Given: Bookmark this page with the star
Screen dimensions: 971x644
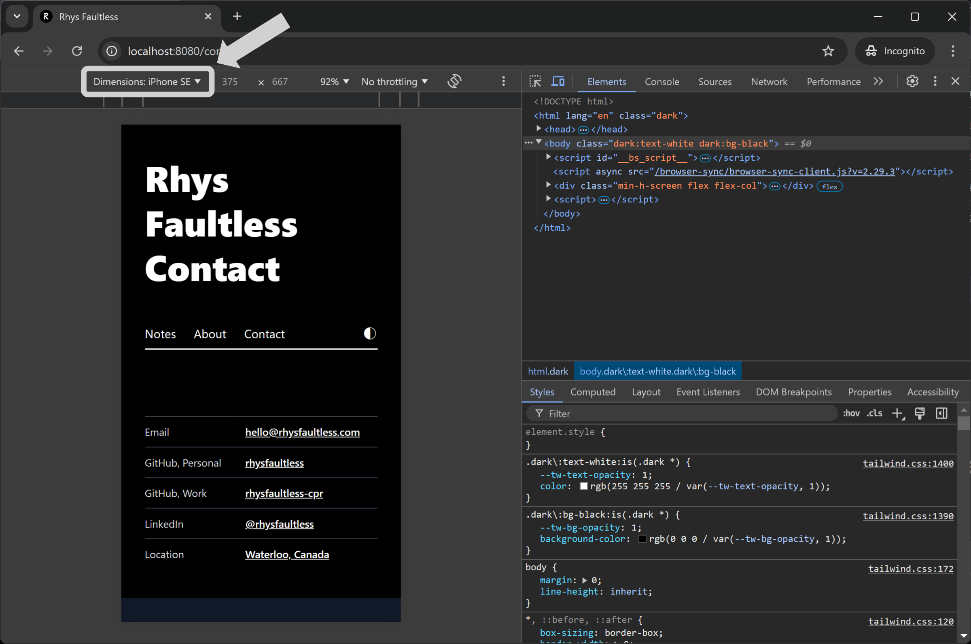Looking at the screenshot, I should [828, 51].
